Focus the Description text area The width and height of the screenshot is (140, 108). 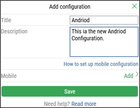[x=104, y=42]
